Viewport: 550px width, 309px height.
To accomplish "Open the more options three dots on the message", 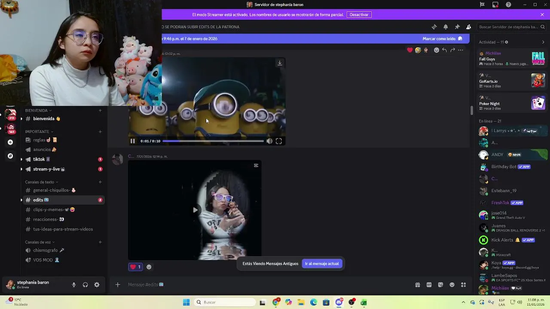I will click(461, 50).
